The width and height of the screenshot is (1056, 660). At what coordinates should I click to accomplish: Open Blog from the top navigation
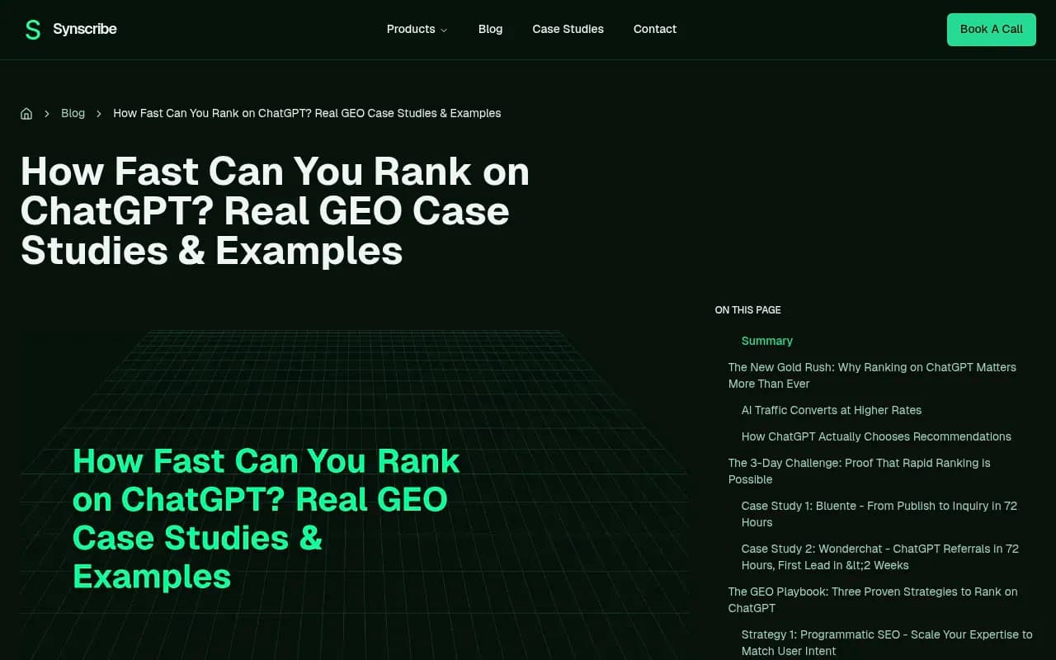(490, 29)
